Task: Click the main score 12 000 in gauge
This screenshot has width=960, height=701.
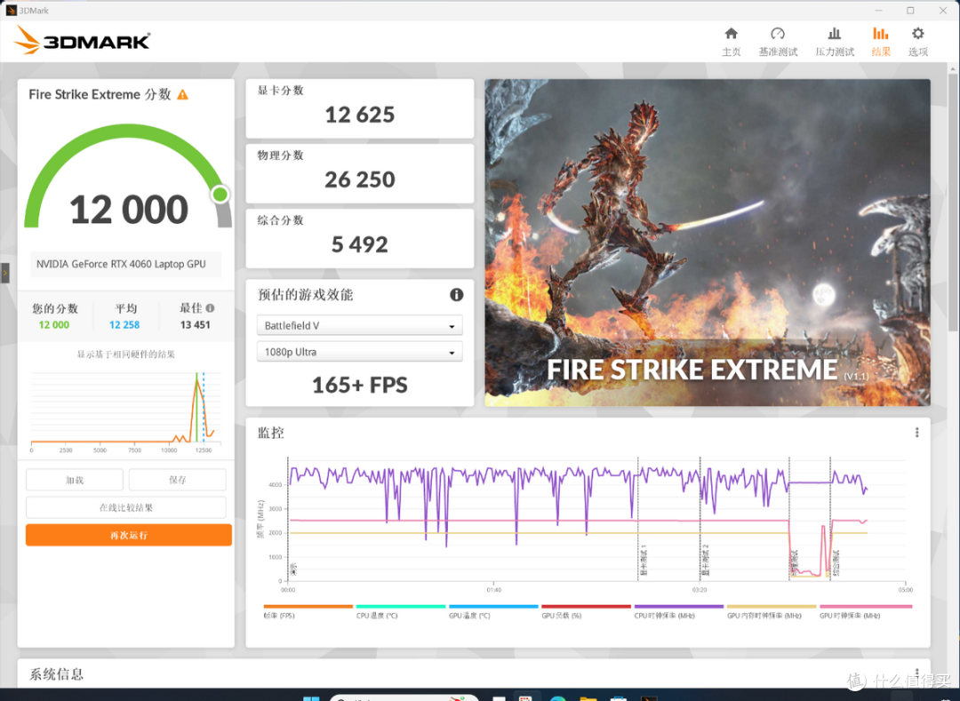Action: (129, 209)
